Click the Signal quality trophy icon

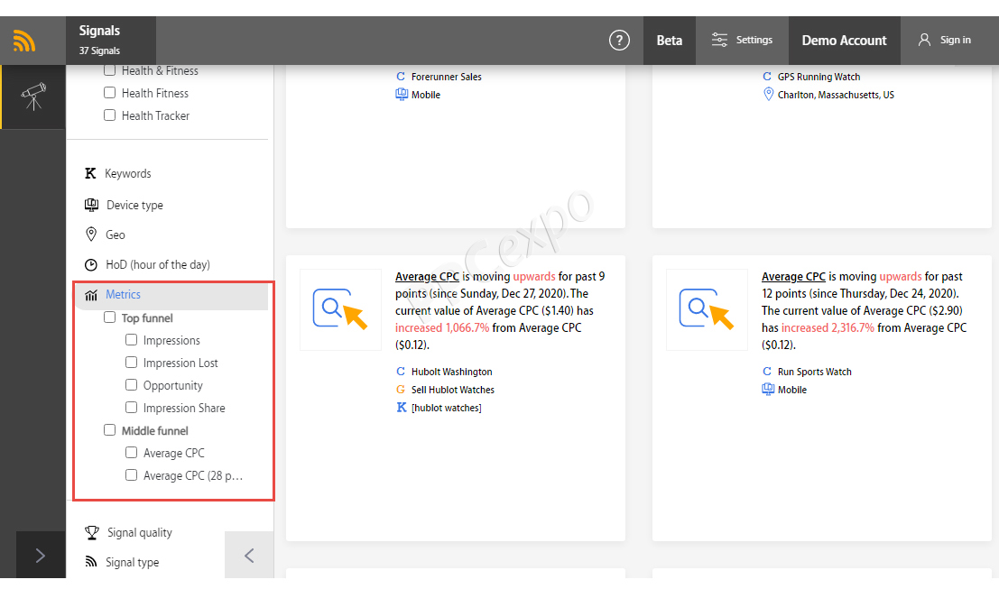pos(92,532)
